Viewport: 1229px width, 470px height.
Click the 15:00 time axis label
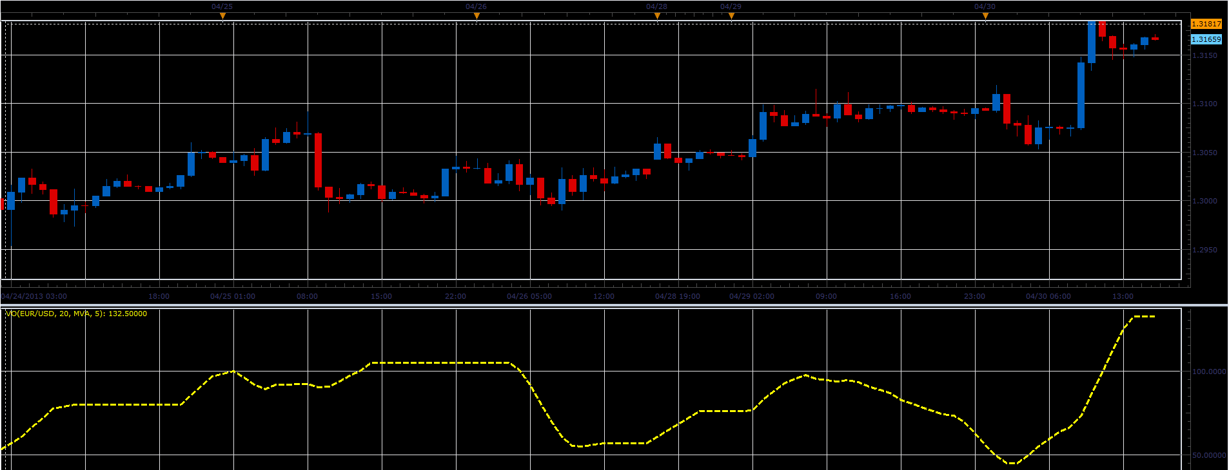[x=382, y=296]
